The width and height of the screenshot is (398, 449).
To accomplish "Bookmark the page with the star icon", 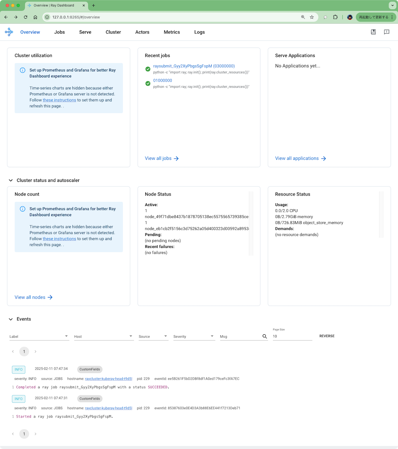I will coord(312,17).
